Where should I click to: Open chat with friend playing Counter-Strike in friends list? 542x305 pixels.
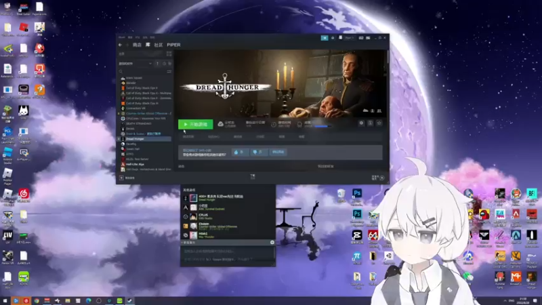tap(228, 226)
